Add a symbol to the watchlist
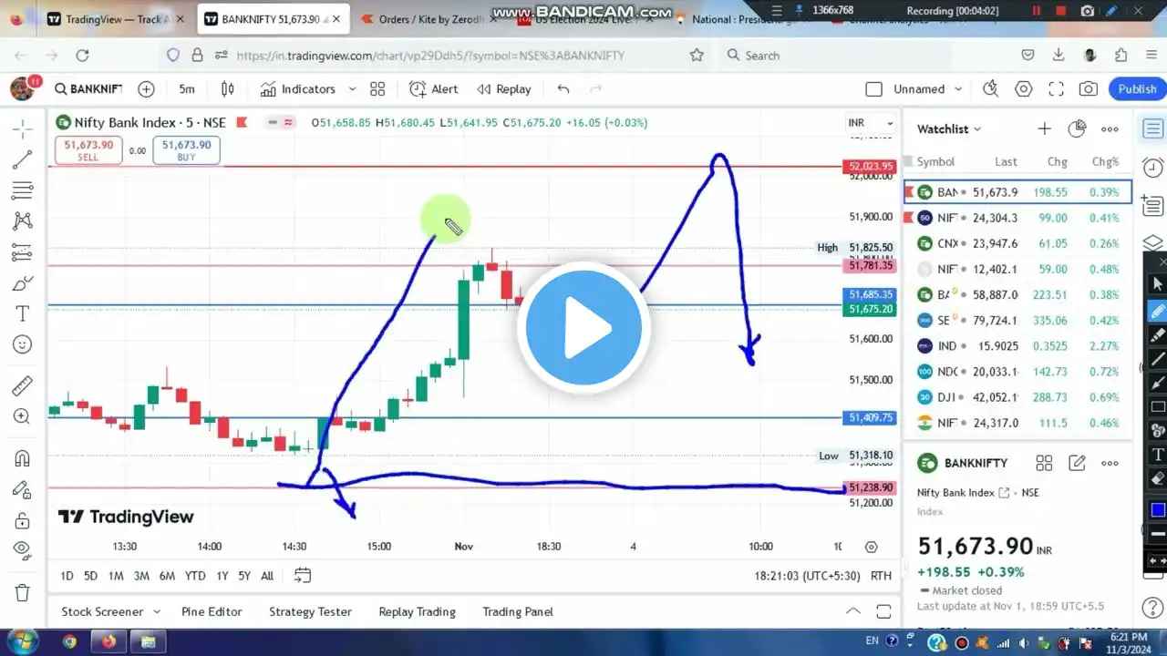This screenshot has width=1167, height=656. click(1044, 128)
